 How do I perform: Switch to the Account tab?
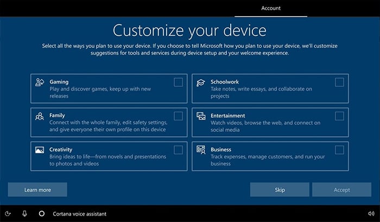tap(271, 8)
